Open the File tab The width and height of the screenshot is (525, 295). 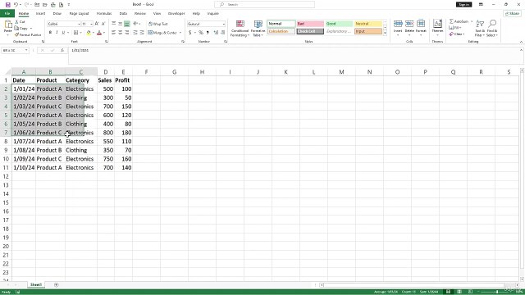tap(7, 13)
